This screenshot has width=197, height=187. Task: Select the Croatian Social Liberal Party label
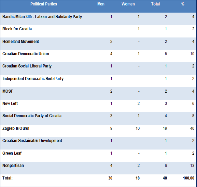(x=27, y=66)
